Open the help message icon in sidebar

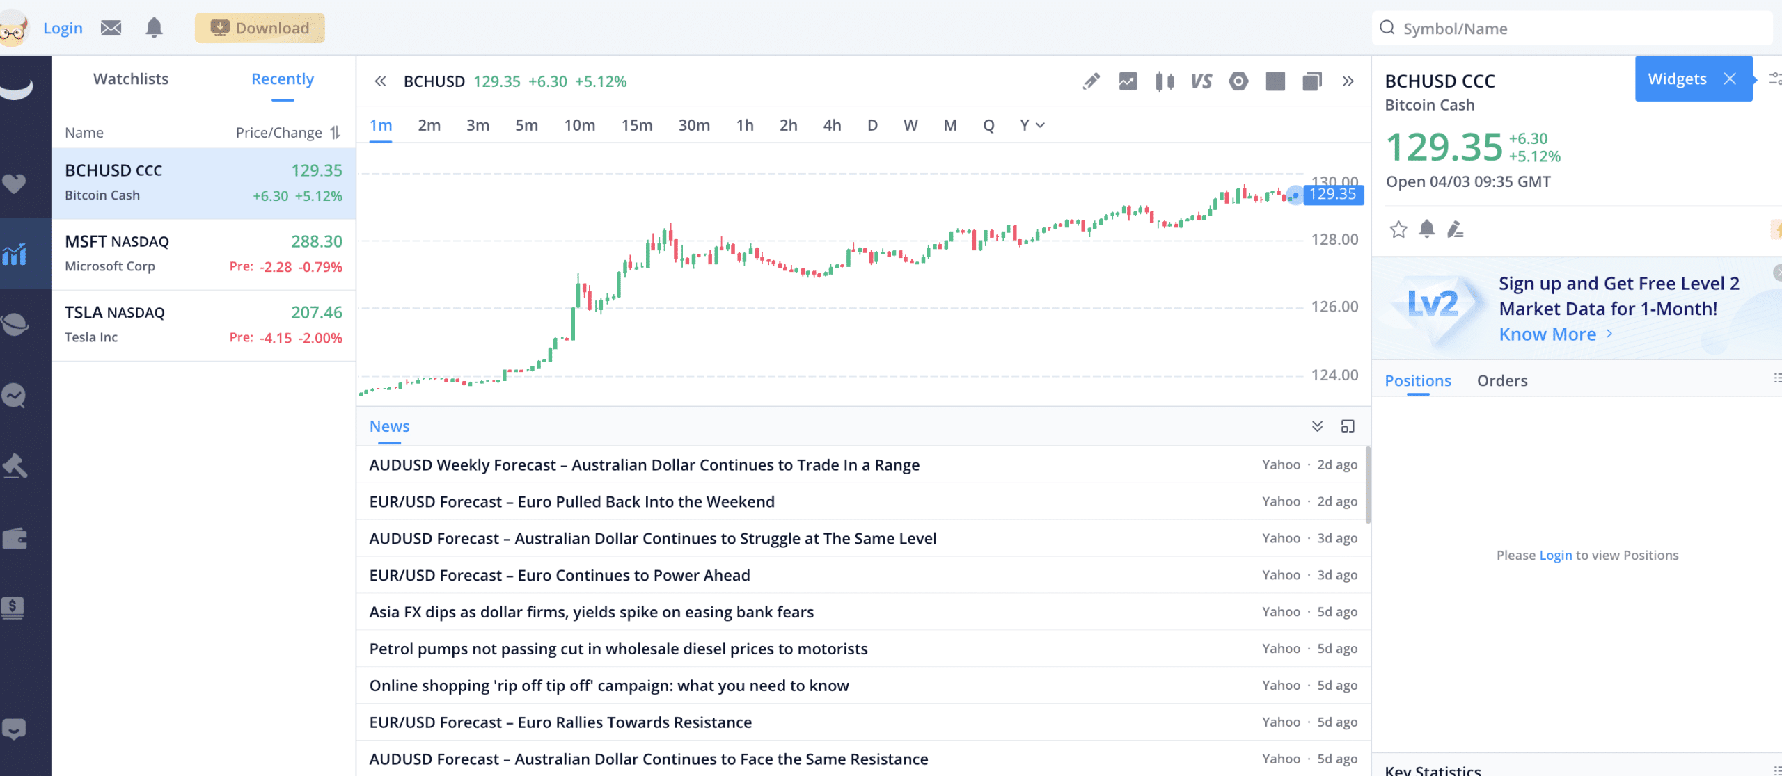pos(14,729)
